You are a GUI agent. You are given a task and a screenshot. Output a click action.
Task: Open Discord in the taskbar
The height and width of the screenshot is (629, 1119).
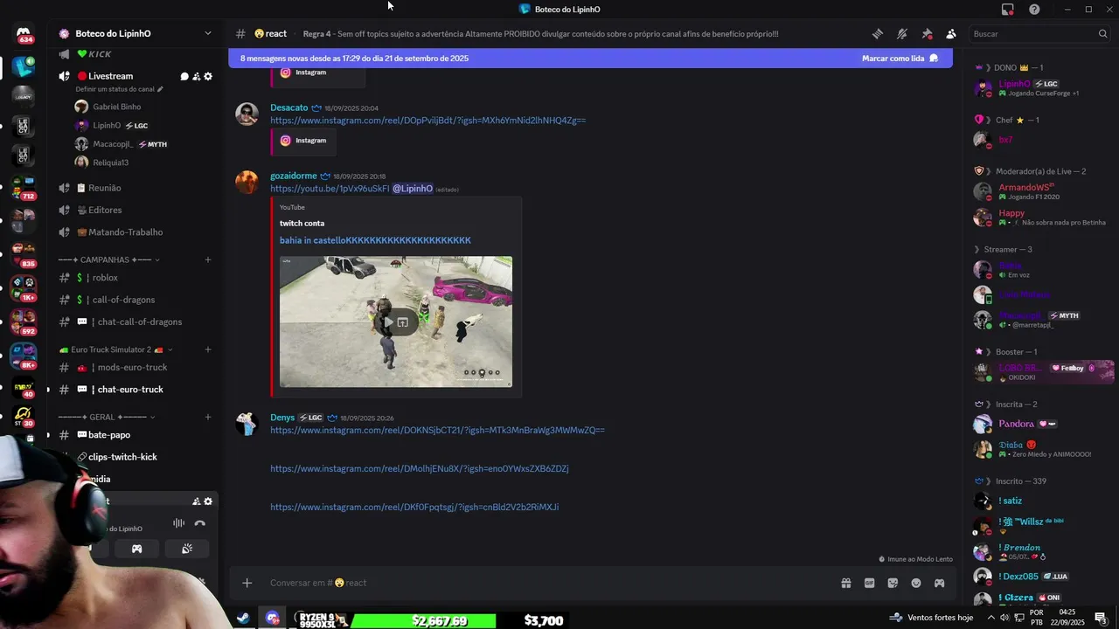click(273, 619)
